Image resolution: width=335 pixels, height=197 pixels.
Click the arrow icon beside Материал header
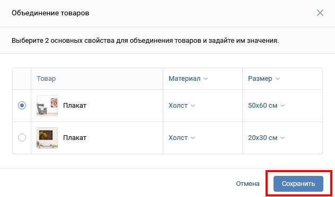pyautogui.click(x=206, y=79)
